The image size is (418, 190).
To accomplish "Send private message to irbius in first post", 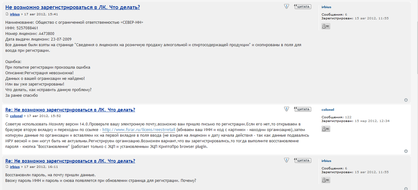I will [x=326, y=26].
